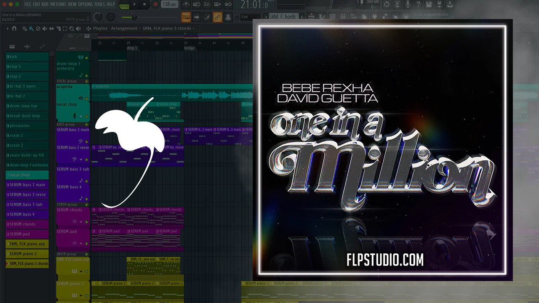This screenshot has width=539, height=303.
Task: Add a new pattern with plus button
Action: (302, 17)
